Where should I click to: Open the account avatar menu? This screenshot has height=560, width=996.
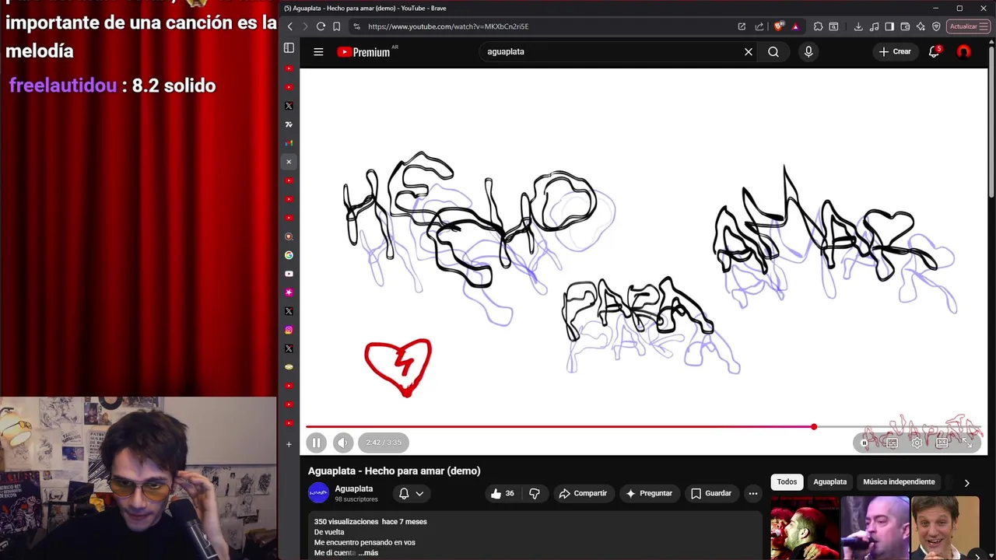(964, 51)
